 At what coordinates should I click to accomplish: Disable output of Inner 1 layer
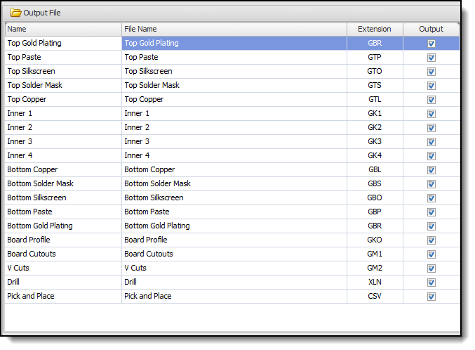pos(431,114)
